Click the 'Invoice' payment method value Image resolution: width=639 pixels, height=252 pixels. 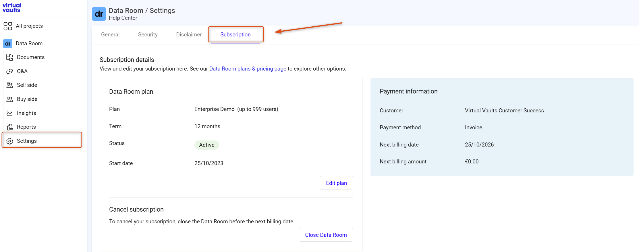coord(474,128)
